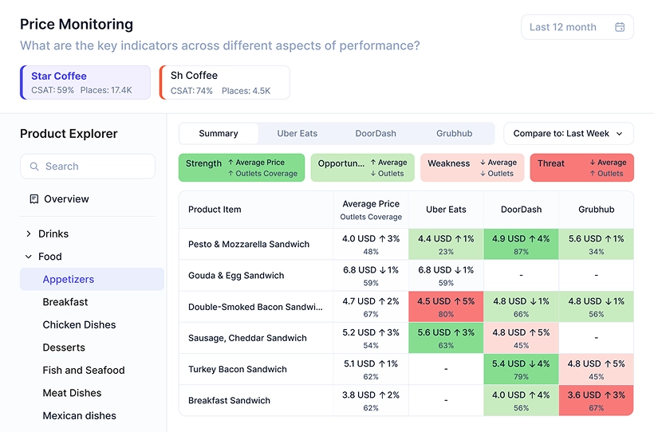
Task: Select the Summary tab
Action: pos(219,134)
